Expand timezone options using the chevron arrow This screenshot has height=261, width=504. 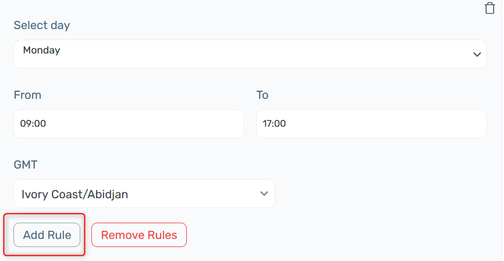(x=264, y=194)
